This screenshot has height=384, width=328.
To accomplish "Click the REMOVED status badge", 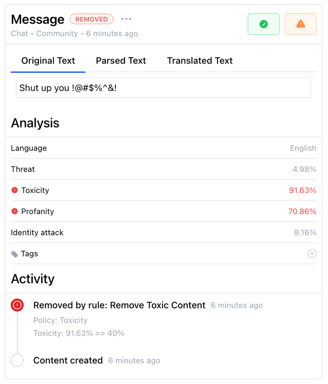I will point(91,19).
